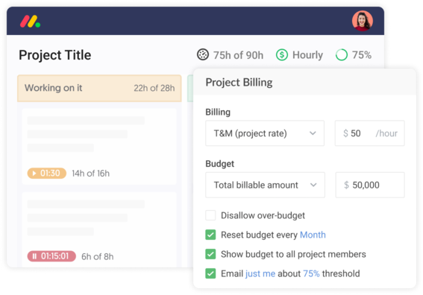Open the T&M (project rate) dropdown
This screenshot has height=295, width=423.
pyautogui.click(x=265, y=133)
